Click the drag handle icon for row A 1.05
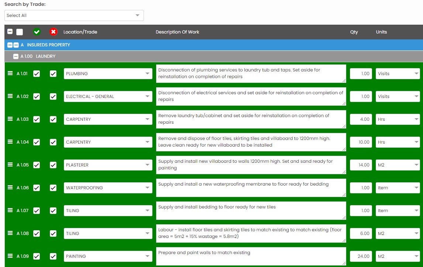This screenshot has width=423, height=267. click(x=10, y=165)
